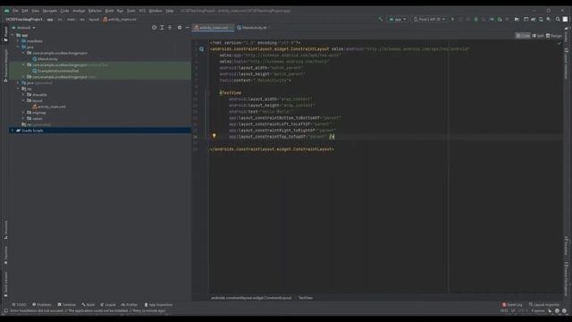
Task: Click Expand All in the Project panel
Action: [162, 28]
